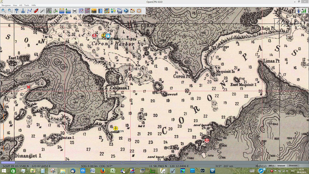Open the AIS menu
The height and width of the screenshot is (174, 309).
point(21,5)
